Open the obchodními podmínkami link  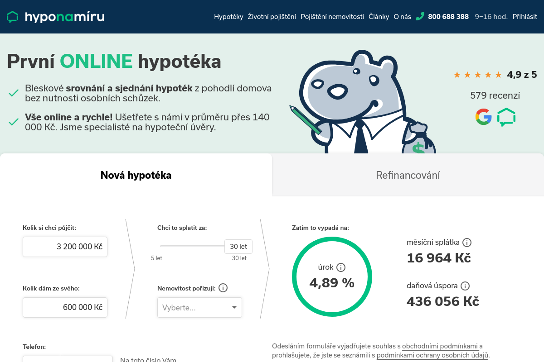[x=440, y=346]
